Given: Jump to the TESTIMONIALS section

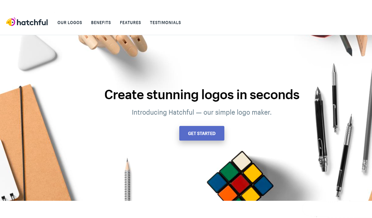Looking at the screenshot, I should pyautogui.click(x=165, y=23).
